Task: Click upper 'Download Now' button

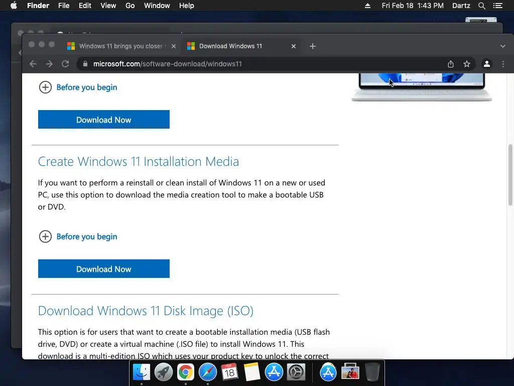Action: click(103, 120)
